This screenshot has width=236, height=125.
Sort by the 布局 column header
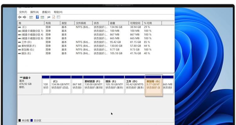click(x=52, y=23)
